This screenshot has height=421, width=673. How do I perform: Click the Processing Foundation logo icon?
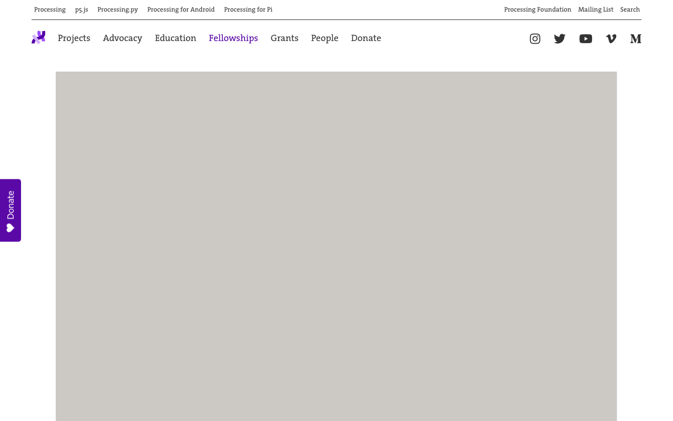(38, 37)
